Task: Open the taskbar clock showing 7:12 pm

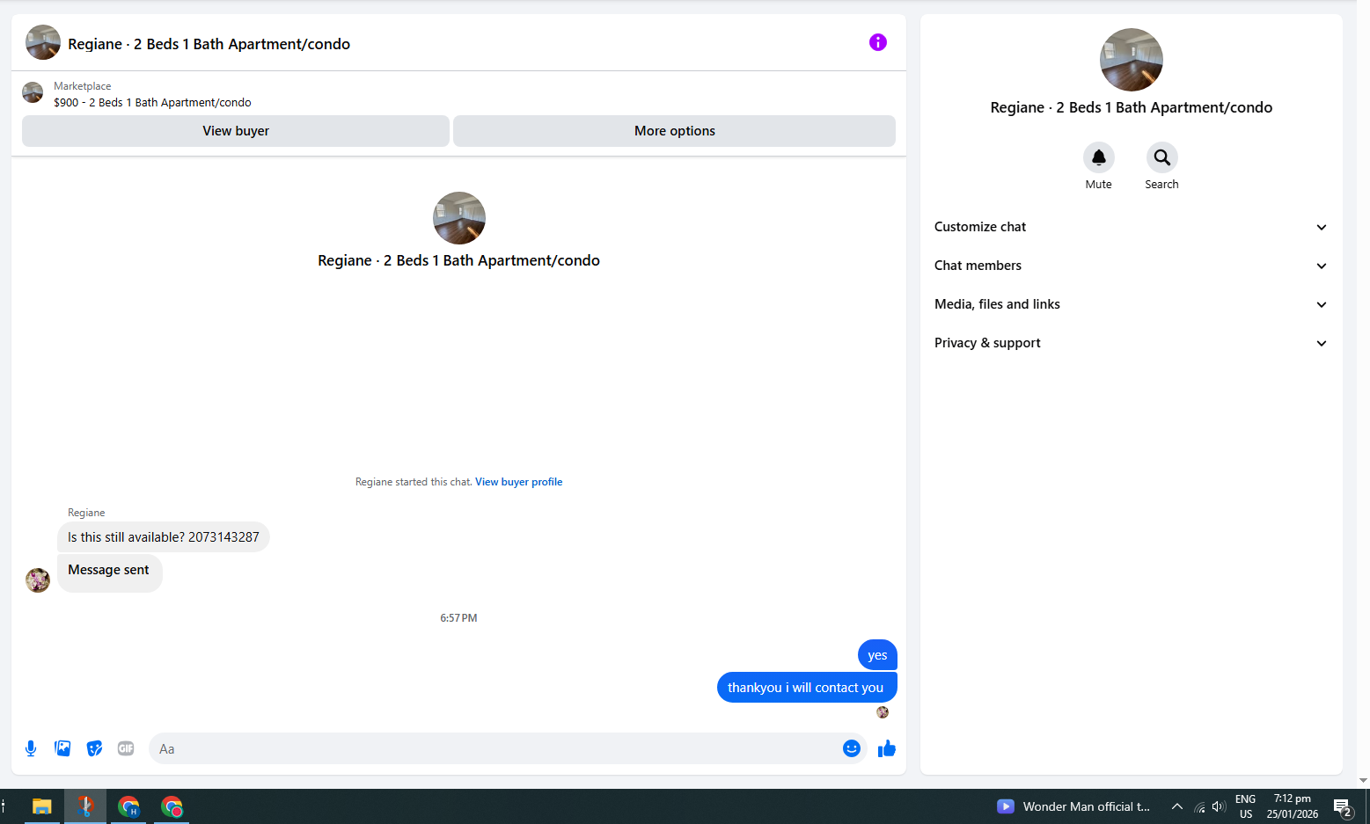Action: click(x=1293, y=806)
